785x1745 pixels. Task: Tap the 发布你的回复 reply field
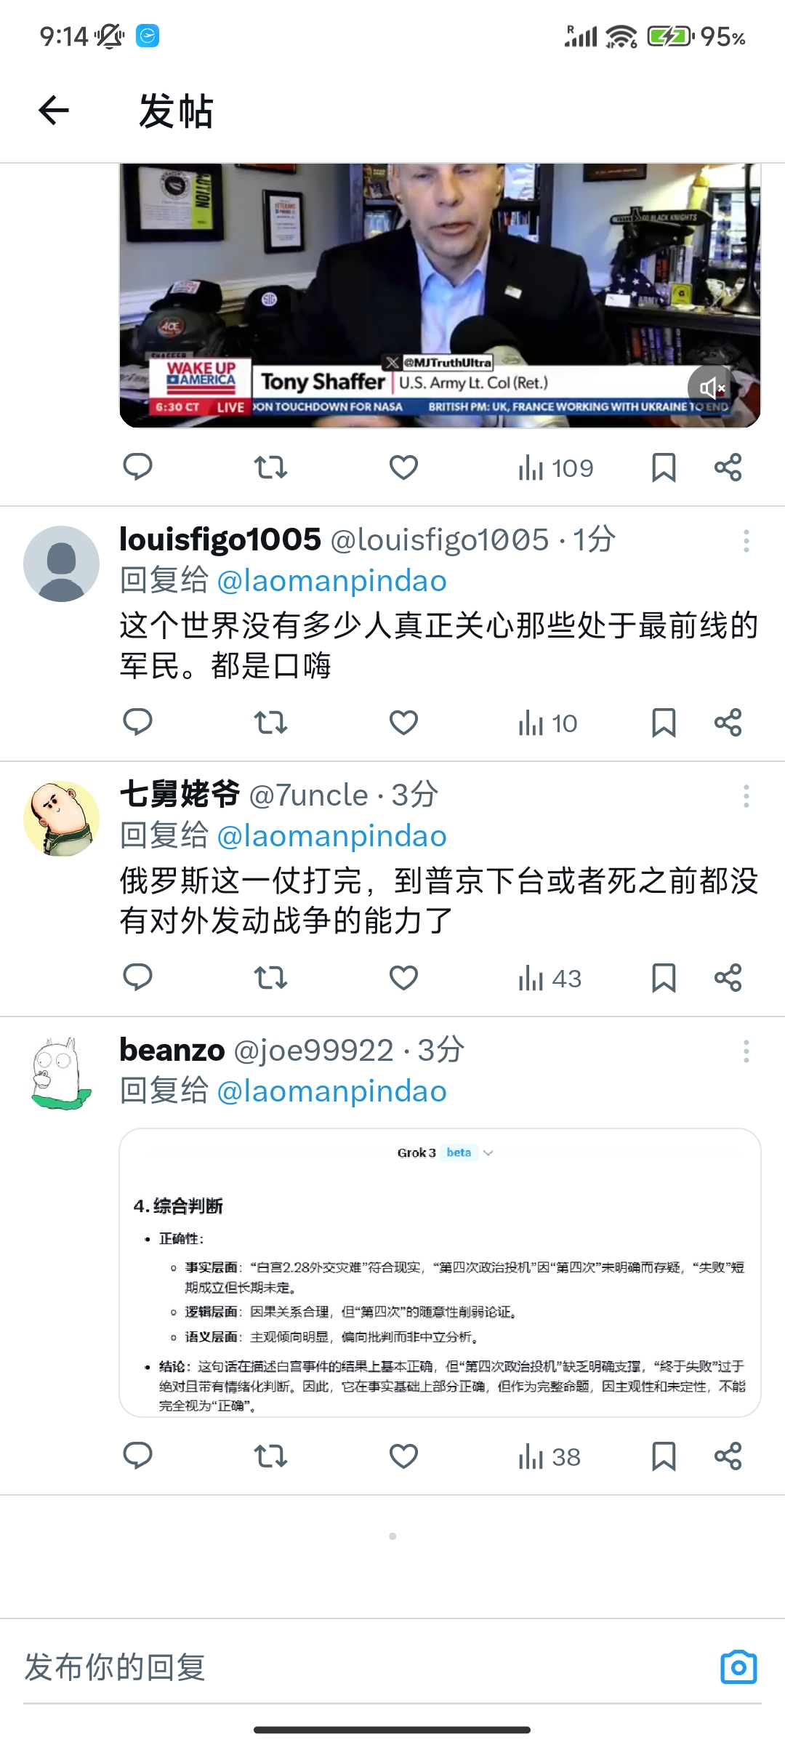point(363,1666)
